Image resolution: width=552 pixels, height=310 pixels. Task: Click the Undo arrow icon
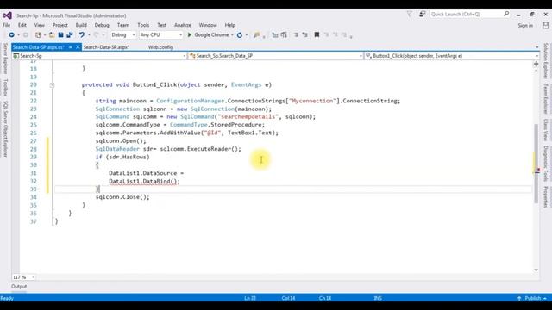[x=82, y=34]
